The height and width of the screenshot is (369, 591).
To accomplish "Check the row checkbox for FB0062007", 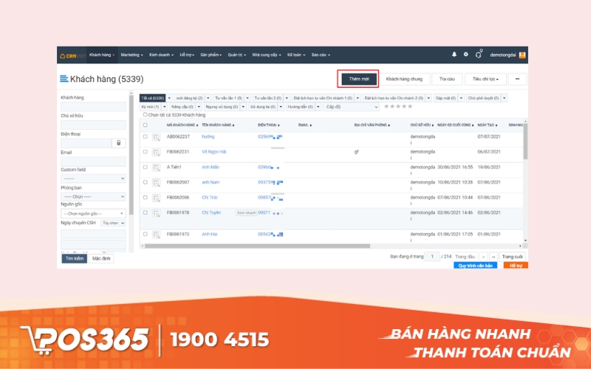I will click(145, 182).
